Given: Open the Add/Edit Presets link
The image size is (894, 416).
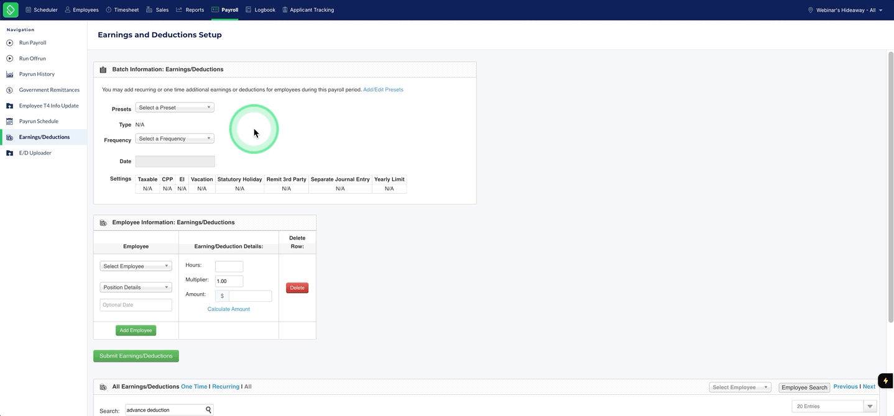Looking at the screenshot, I should tap(383, 89).
